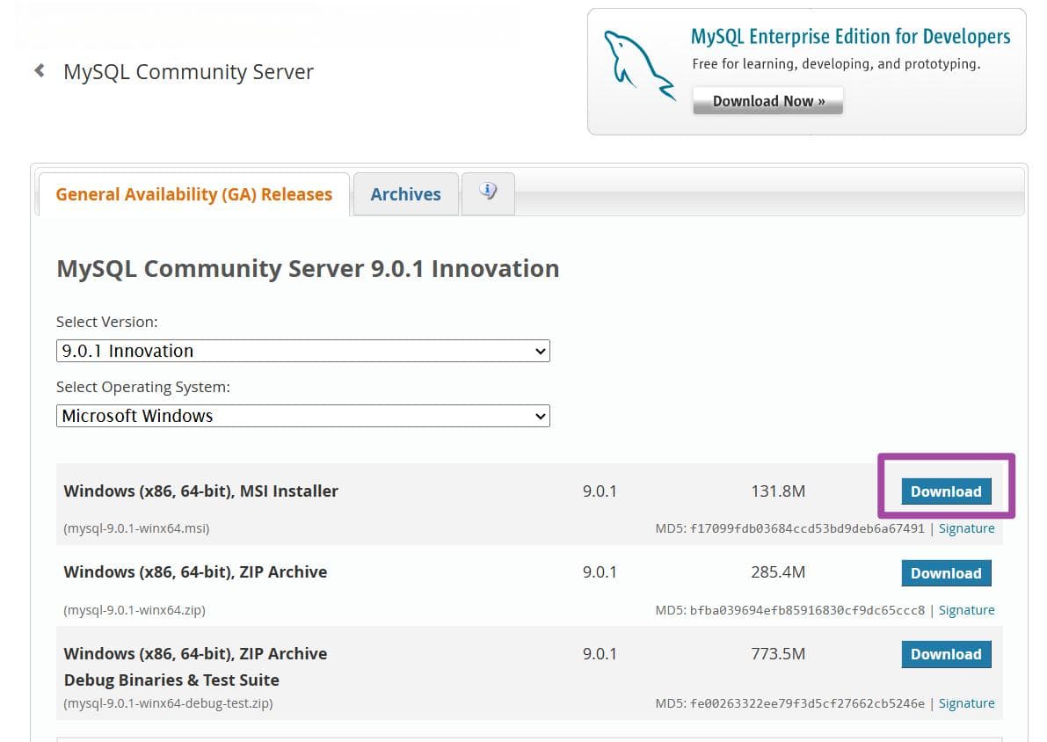Download the MSI Installer 131.8M
The height and width of the screenshot is (742, 1047).
946,491
